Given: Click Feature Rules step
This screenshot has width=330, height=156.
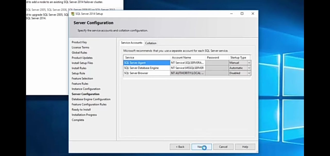Looking at the screenshot, I should (x=80, y=84).
